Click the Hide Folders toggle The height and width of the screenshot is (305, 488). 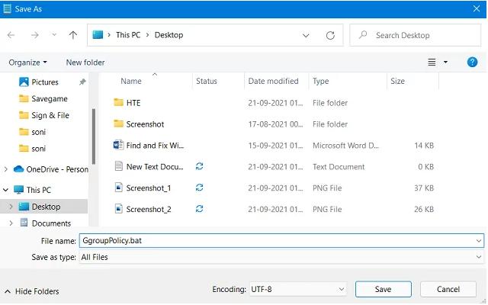[x=31, y=291]
